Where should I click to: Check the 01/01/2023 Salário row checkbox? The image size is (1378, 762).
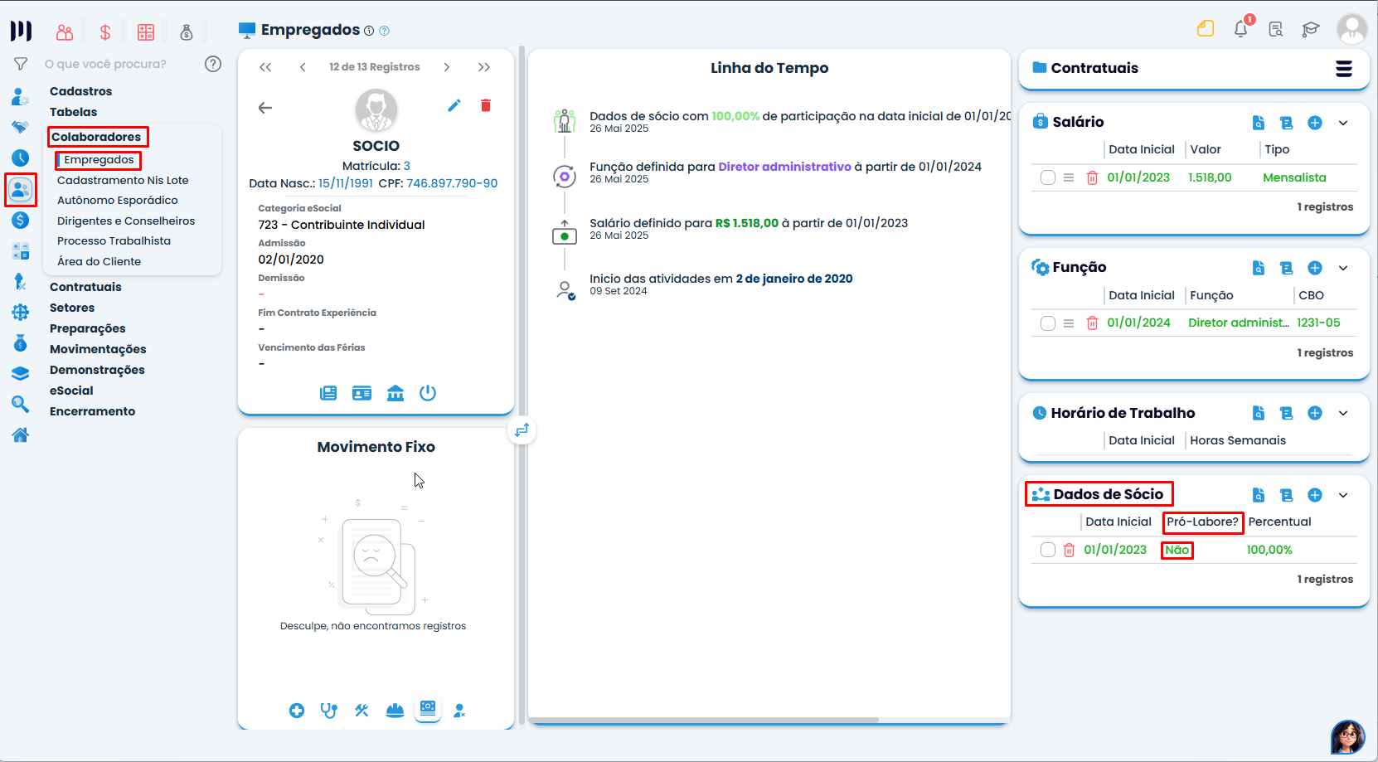(x=1048, y=177)
